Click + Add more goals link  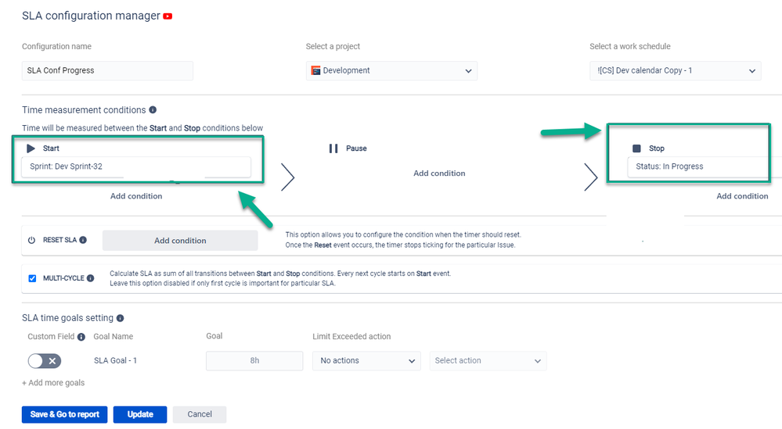click(53, 383)
